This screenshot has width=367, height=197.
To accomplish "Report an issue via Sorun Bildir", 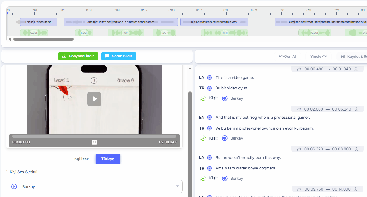I will click(118, 56).
